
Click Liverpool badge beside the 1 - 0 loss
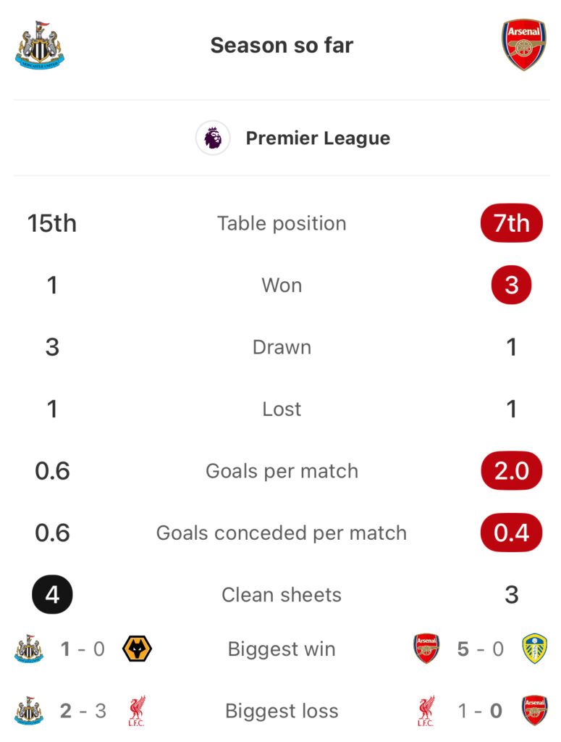pos(426,710)
